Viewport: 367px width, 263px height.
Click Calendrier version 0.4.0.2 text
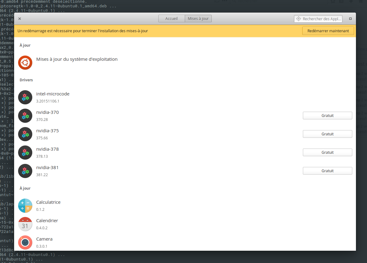(x=42, y=228)
